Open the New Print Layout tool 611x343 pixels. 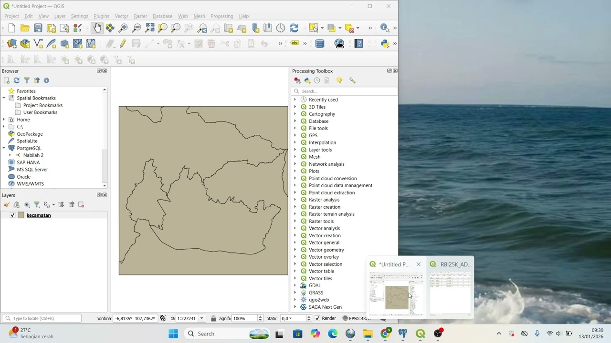(x=51, y=28)
